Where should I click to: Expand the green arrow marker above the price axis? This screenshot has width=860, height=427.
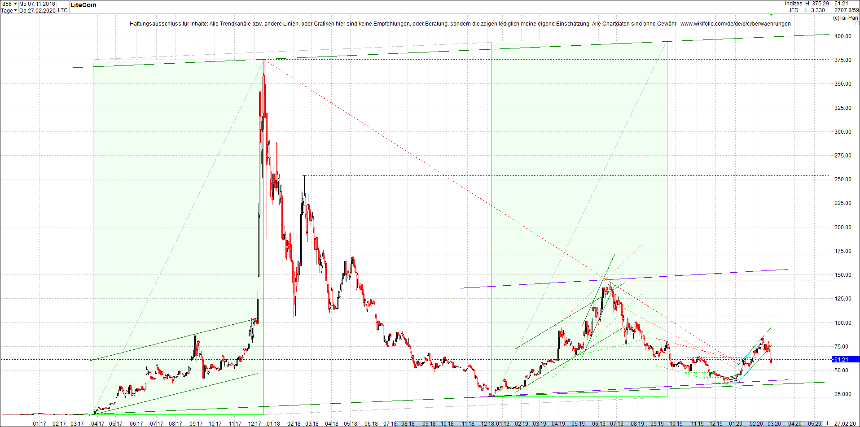click(x=771, y=15)
